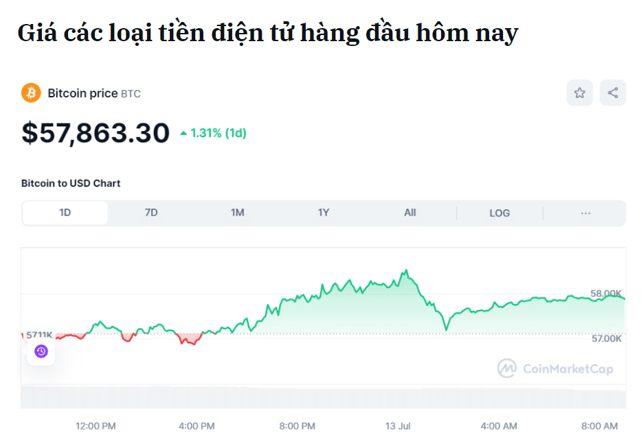Click the orange Bitcoin logo icon
The width and height of the screenshot is (641, 446).
31,93
